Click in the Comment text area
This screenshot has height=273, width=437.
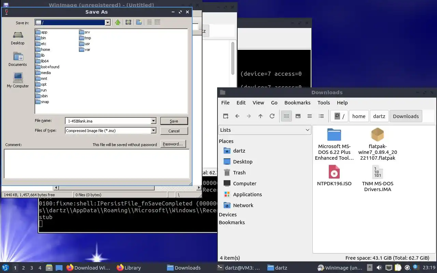97,163
